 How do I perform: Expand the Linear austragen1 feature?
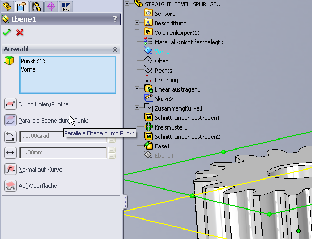click(x=137, y=88)
